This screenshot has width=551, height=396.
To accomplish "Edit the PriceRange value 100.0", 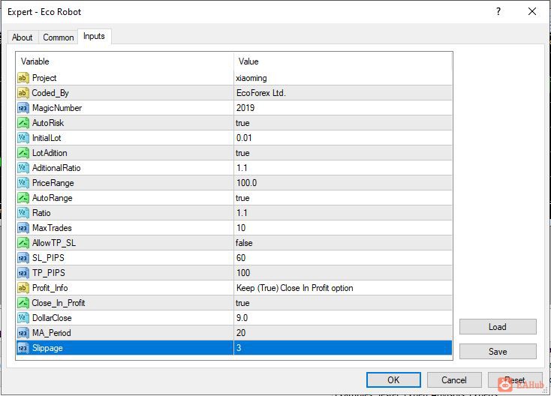I will (x=247, y=183).
